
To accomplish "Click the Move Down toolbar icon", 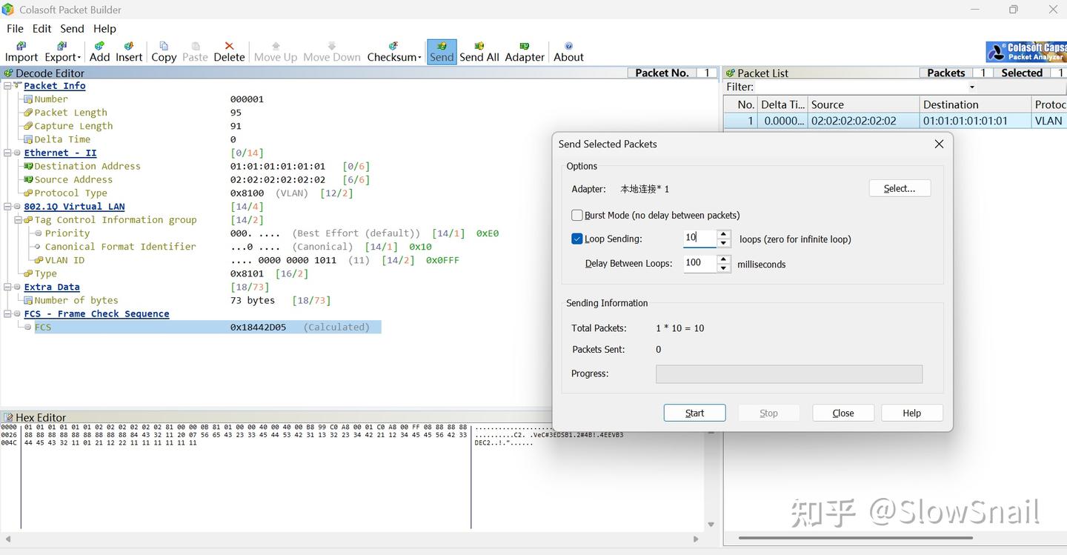I will (332, 52).
